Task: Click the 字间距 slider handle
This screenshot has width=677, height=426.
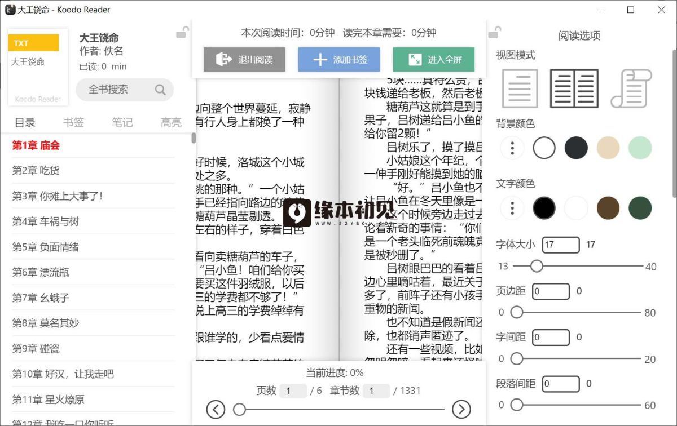Action: pos(516,358)
